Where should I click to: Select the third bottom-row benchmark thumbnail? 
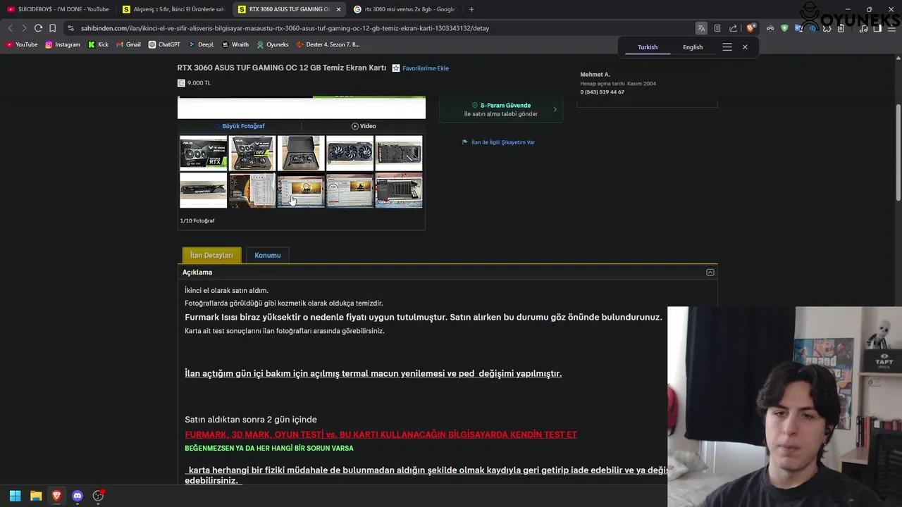coord(301,191)
